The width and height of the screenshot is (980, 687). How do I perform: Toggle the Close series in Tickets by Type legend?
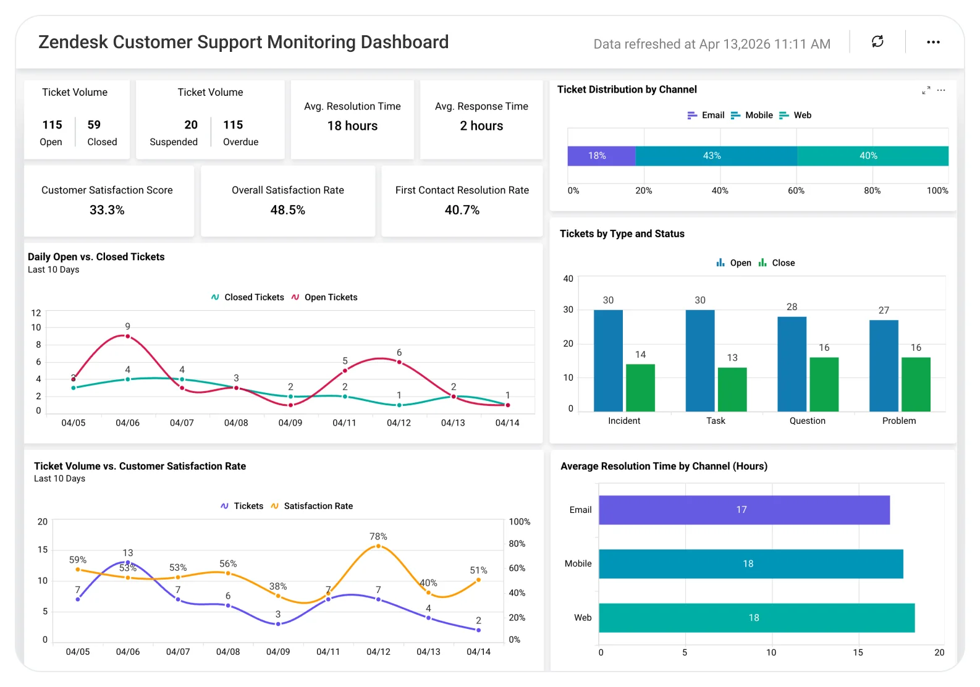777,263
